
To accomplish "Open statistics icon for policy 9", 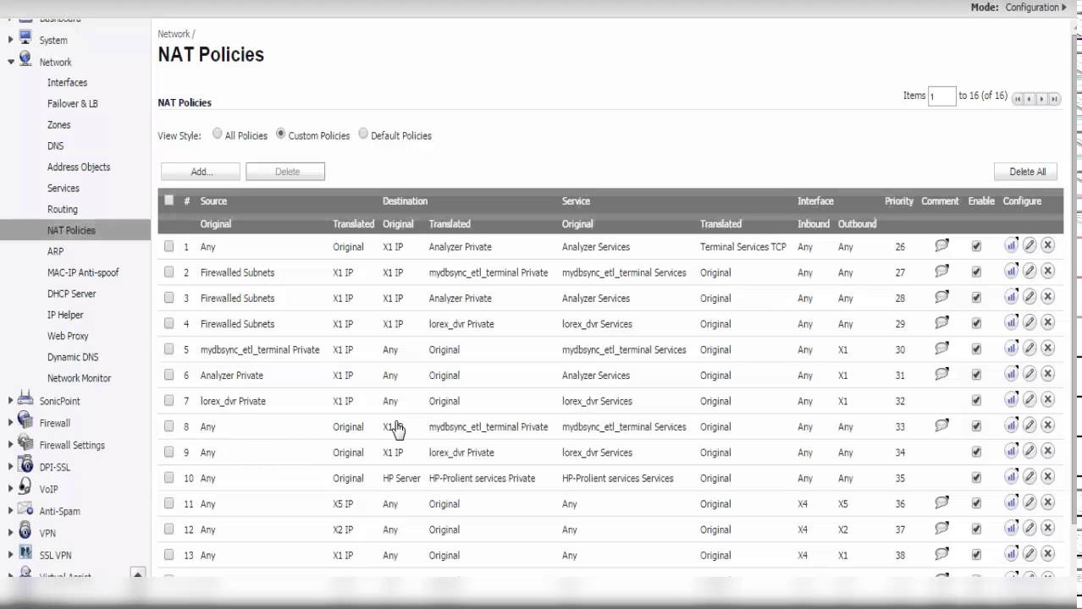I will [1012, 451].
